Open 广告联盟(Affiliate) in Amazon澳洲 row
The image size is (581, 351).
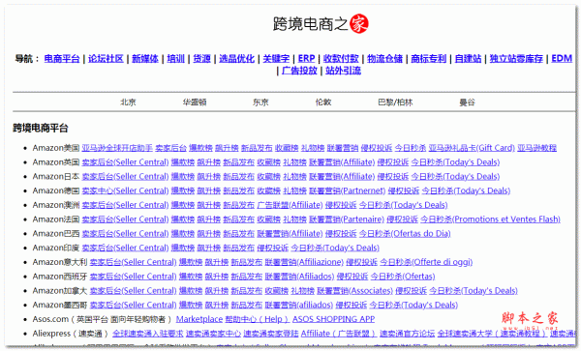290,205
